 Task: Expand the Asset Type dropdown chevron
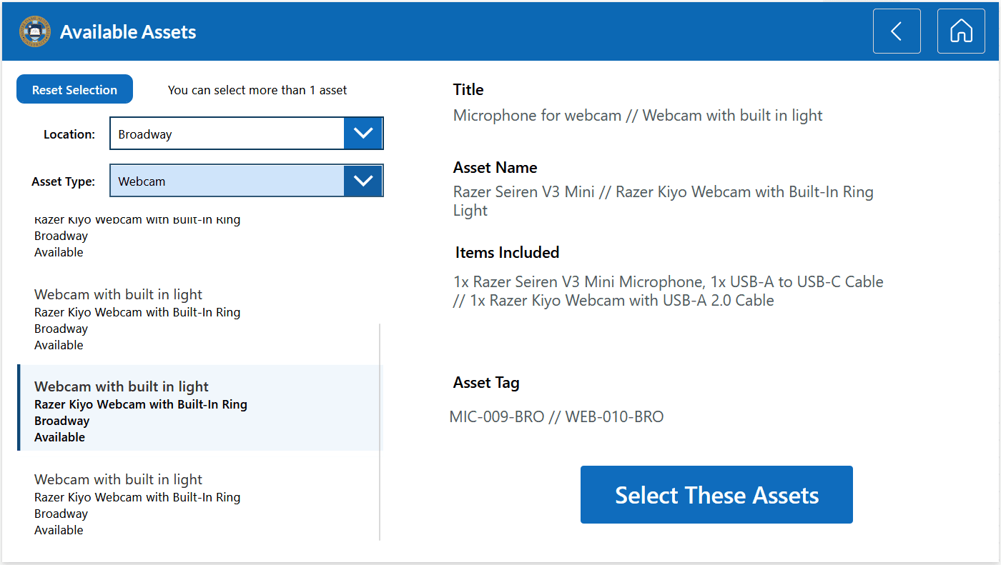363,181
